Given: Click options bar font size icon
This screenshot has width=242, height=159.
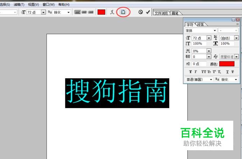Looking at the screenshot, I should pyautogui.click(x=23, y=12).
